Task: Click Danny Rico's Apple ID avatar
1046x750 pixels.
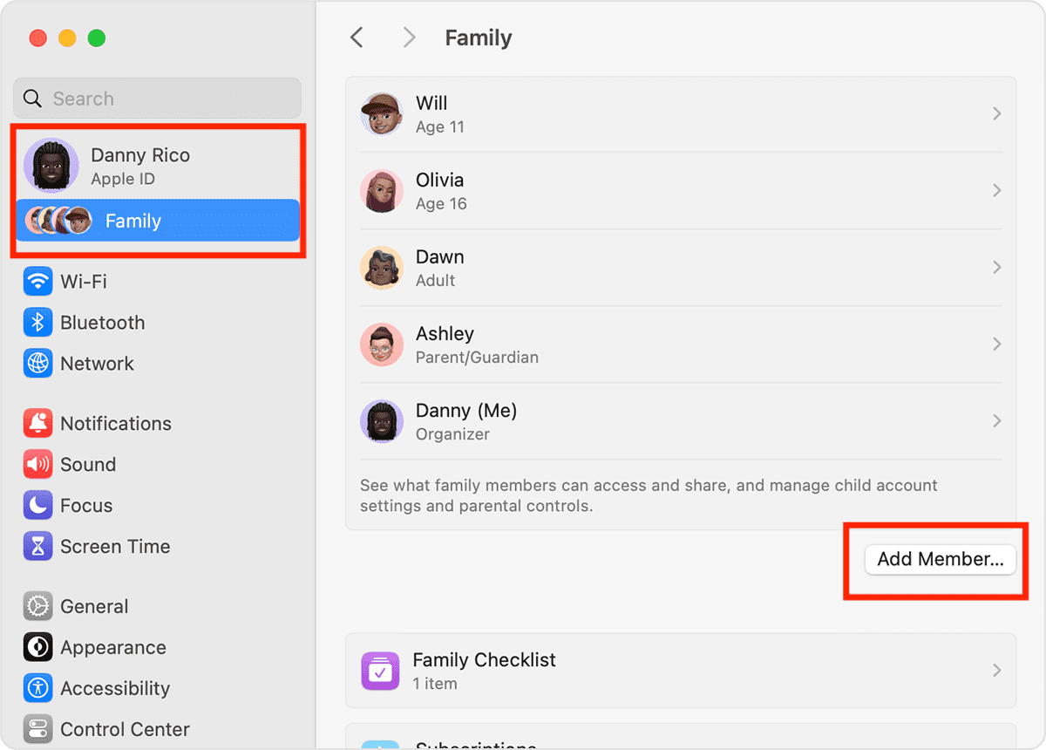Action: pos(51,165)
